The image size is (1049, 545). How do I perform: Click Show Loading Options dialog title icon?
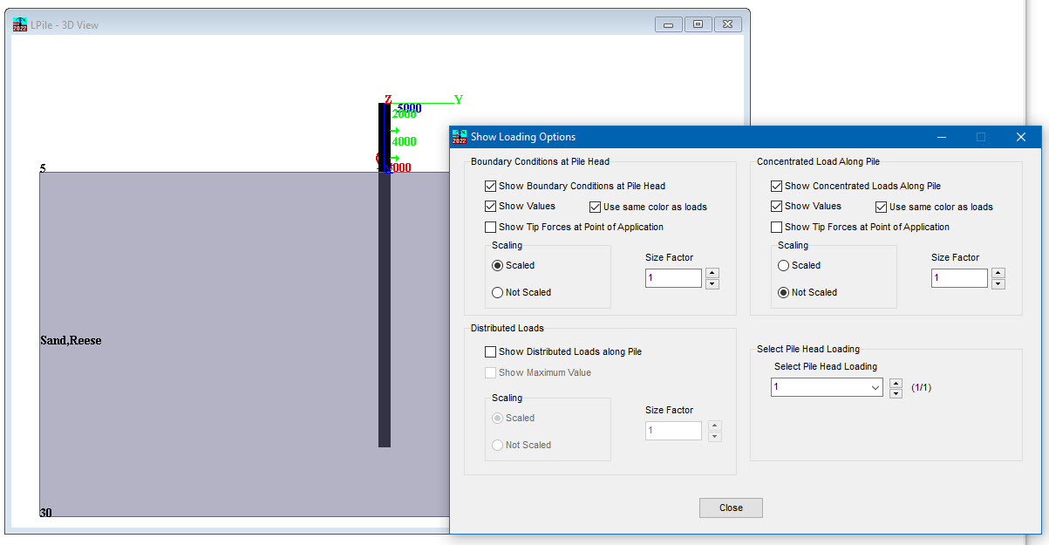[460, 137]
